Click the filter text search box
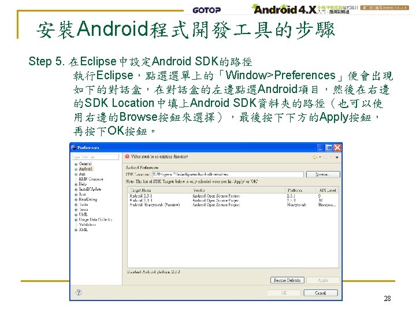The image size is (416, 312). point(95,157)
